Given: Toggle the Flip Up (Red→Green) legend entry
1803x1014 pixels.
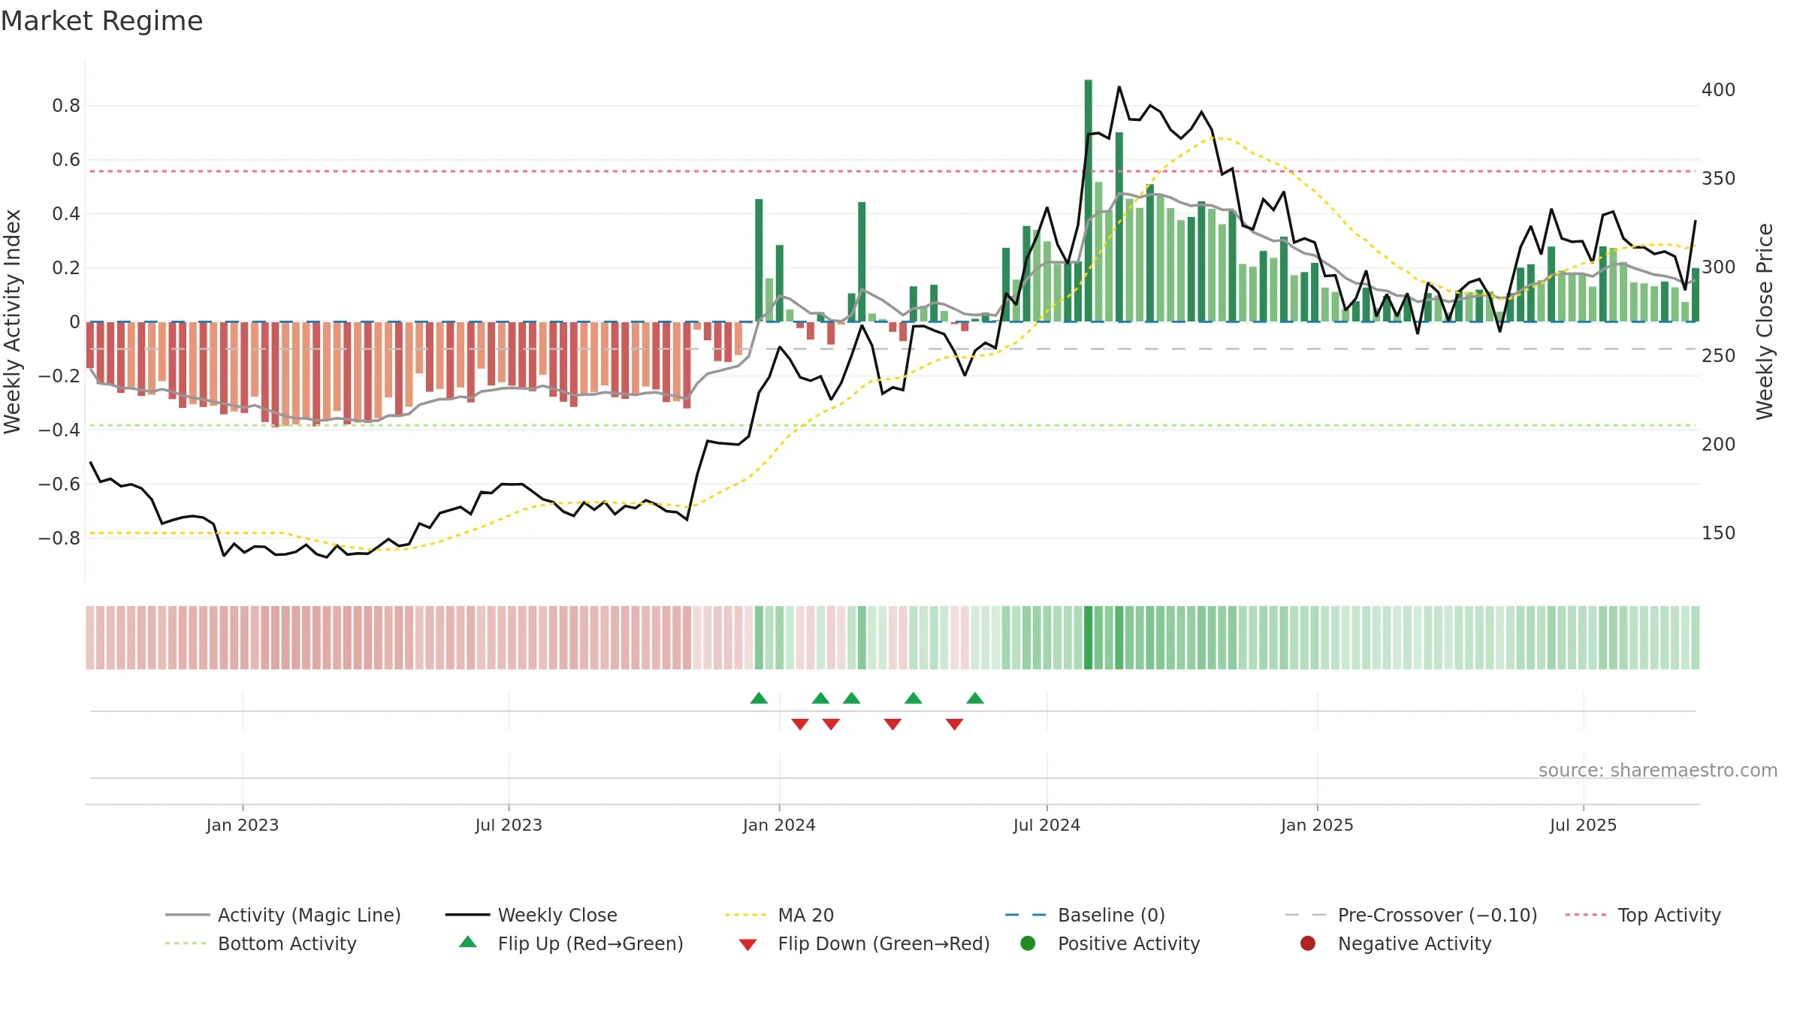Looking at the screenshot, I should pyautogui.click(x=571, y=943).
